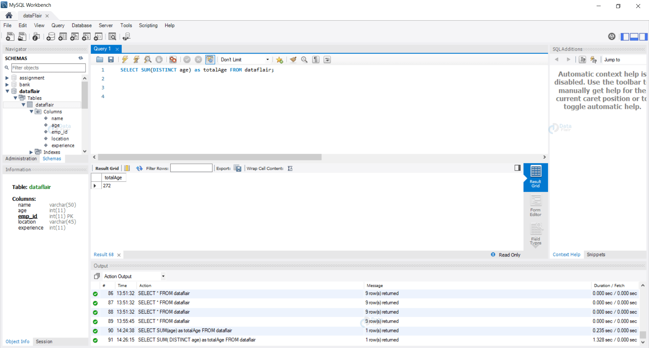Add the query to snippets with the star icon
Screen dimensions: 649x348
280,59
